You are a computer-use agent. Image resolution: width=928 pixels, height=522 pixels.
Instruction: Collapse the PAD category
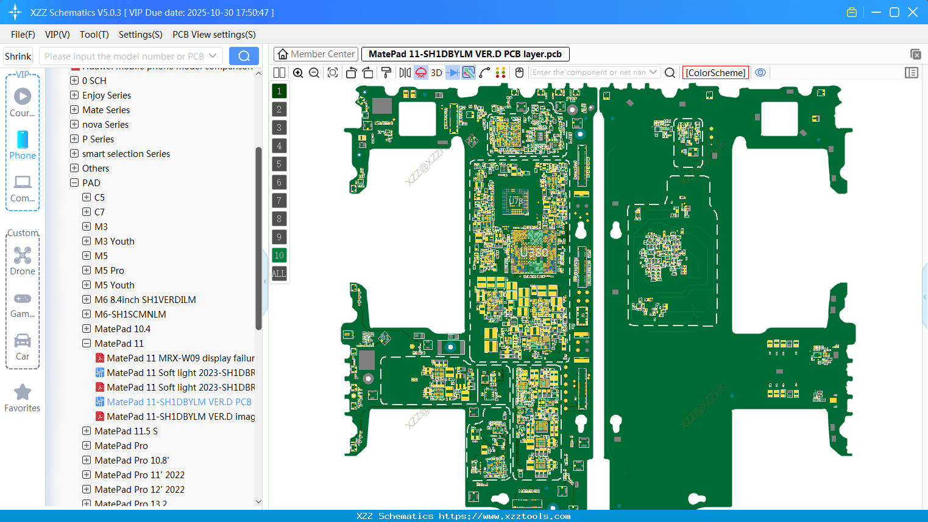pyautogui.click(x=74, y=183)
